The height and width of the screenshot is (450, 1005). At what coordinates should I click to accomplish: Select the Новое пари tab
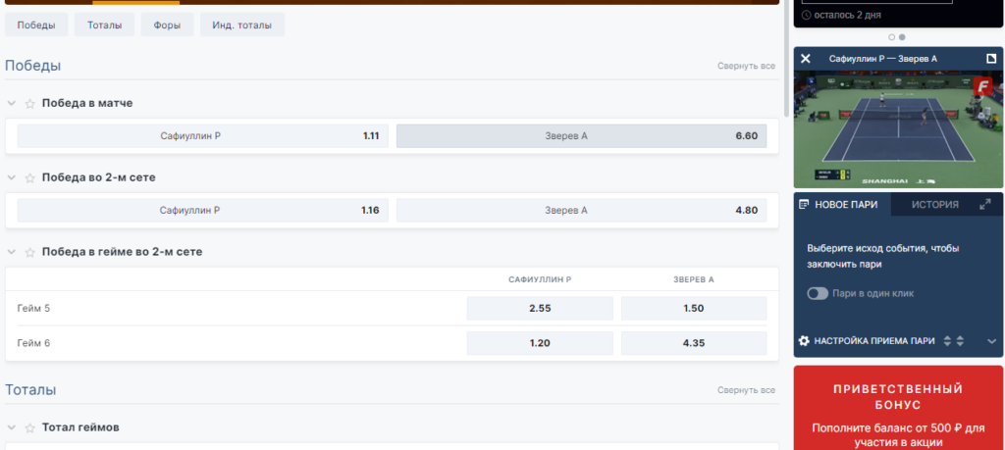tap(842, 205)
